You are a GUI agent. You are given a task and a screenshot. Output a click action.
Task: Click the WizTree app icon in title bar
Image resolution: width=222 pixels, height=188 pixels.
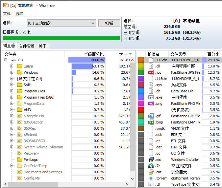6,5
